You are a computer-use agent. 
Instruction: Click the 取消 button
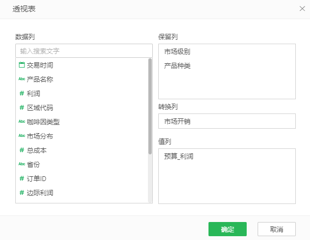[277, 229]
